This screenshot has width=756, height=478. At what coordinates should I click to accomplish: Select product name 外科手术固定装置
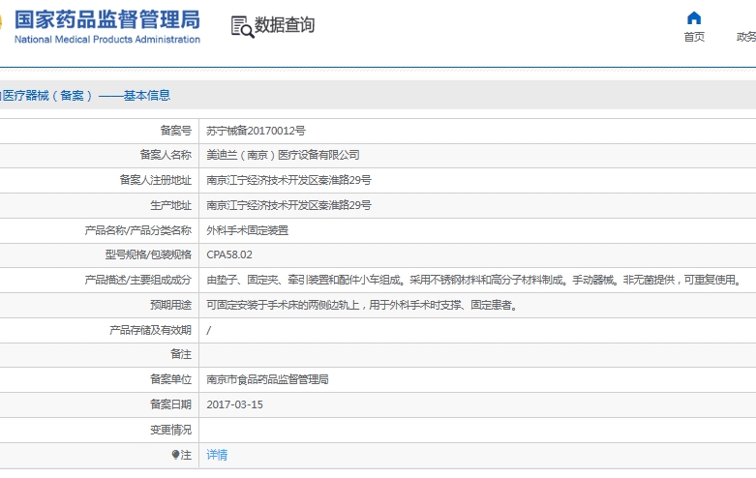coord(248,230)
